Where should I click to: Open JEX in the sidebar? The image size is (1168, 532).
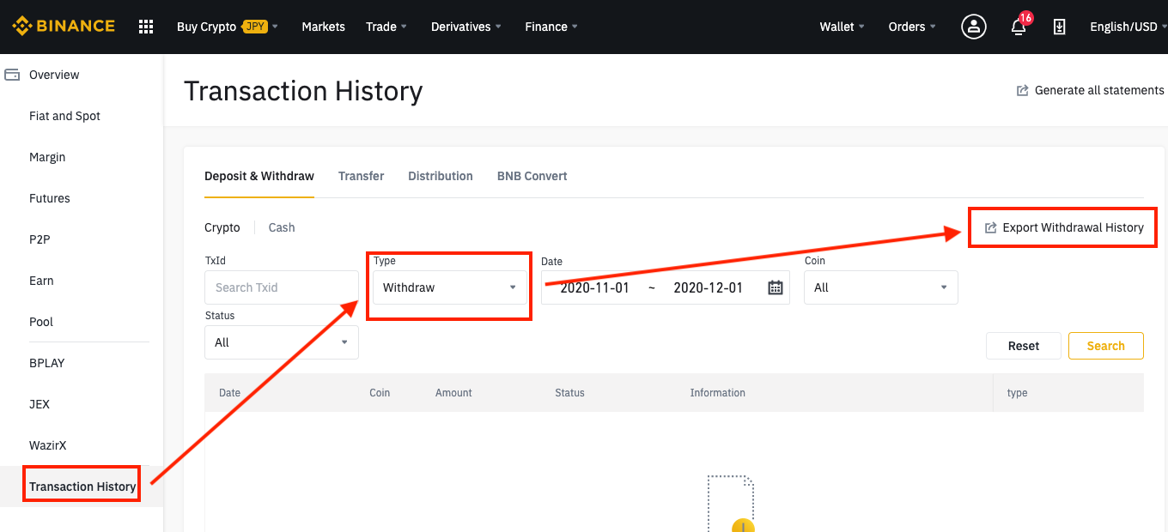click(40, 404)
